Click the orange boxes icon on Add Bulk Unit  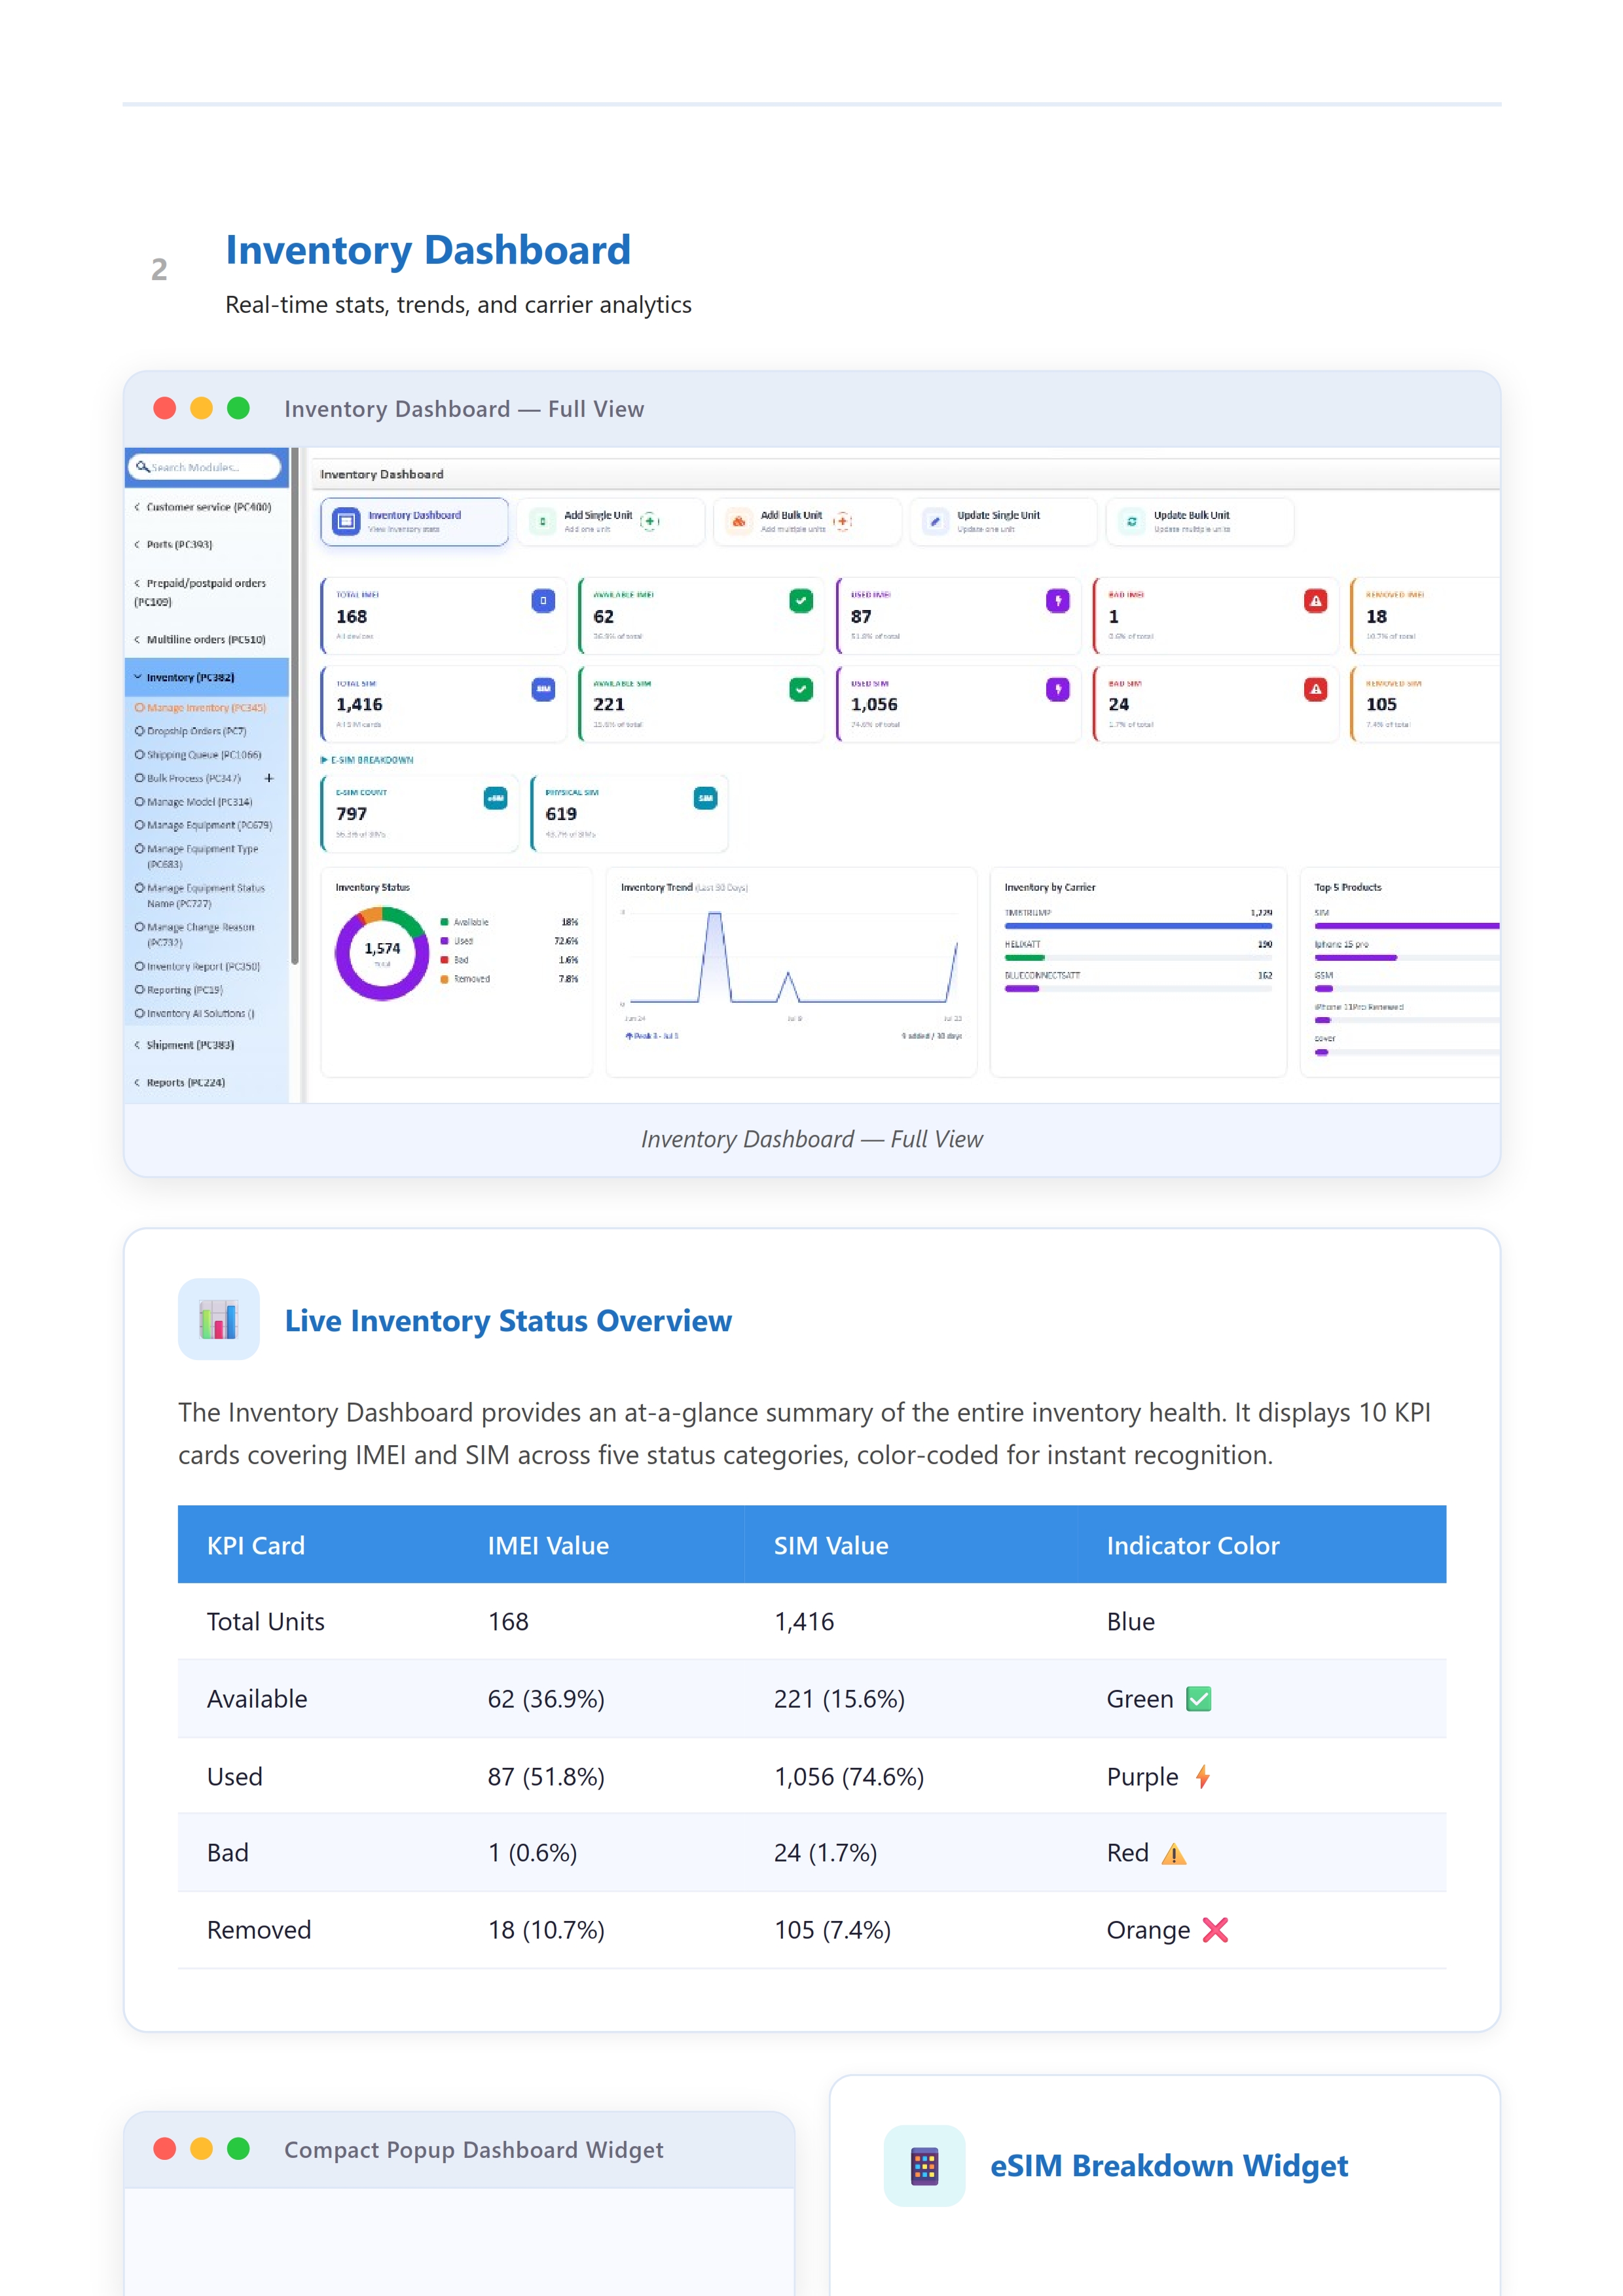click(x=739, y=521)
